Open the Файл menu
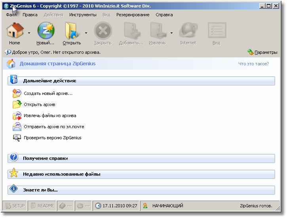287x218 pixels. 11,15
